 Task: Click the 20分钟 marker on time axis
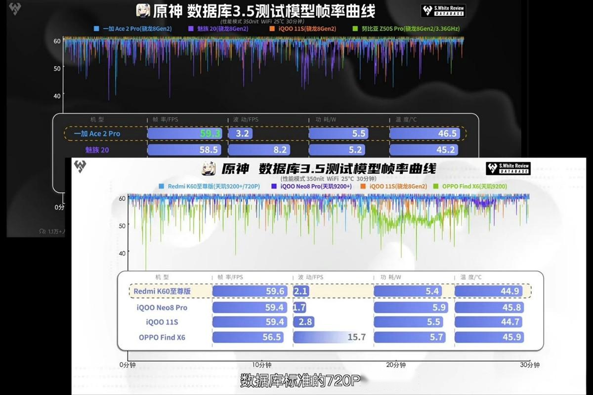click(395, 365)
